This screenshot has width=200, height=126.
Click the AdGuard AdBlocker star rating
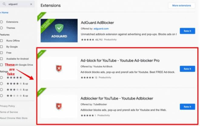88,39
